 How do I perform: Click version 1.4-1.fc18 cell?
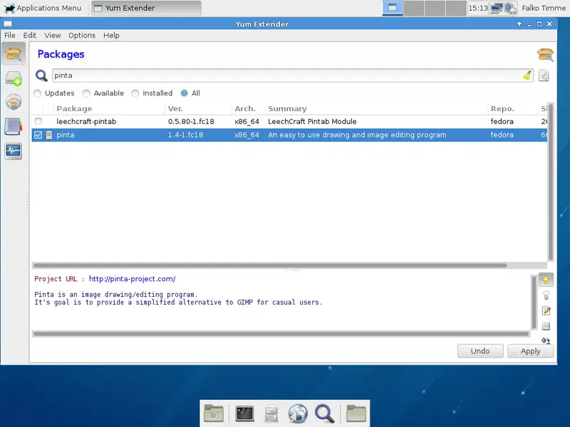click(x=185, y=135)
